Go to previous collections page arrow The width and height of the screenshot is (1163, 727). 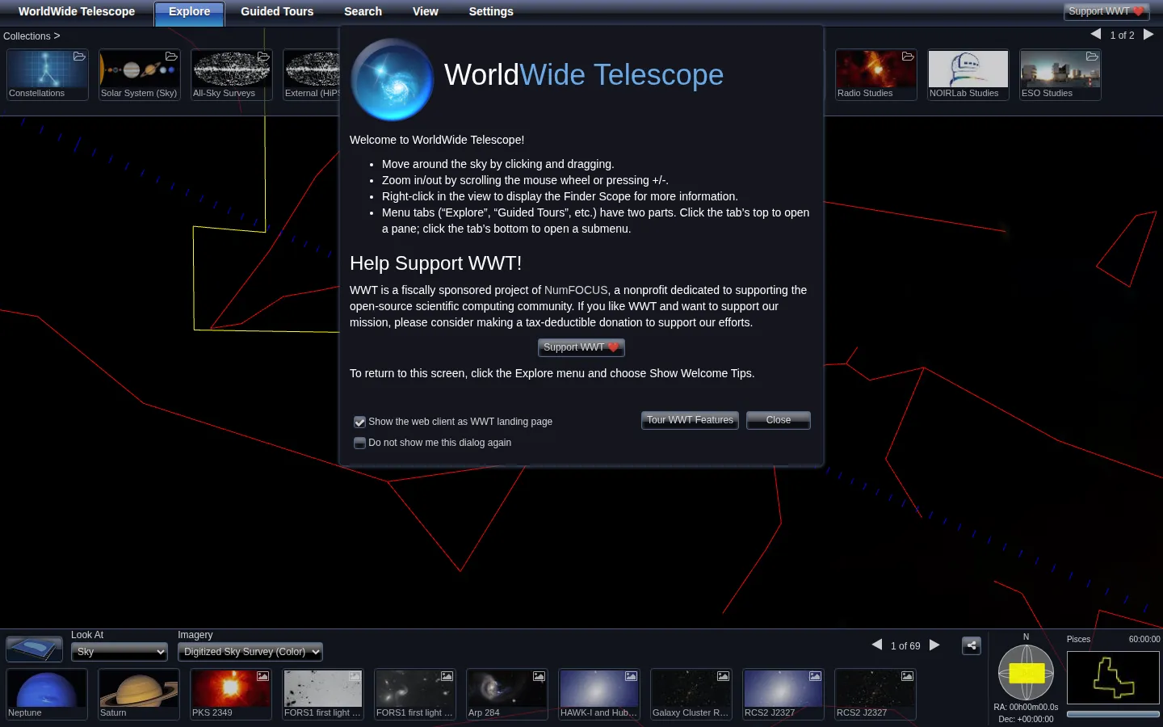(x=1096, y=34)
